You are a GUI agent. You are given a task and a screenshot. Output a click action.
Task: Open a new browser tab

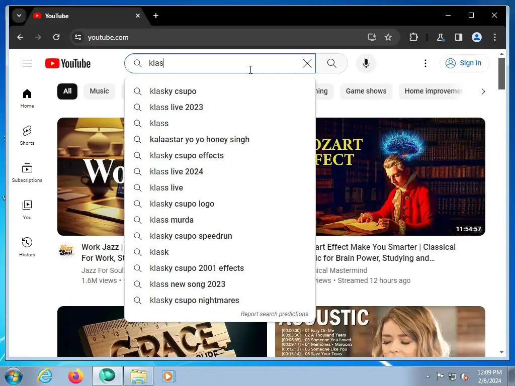tap(156, 16)
